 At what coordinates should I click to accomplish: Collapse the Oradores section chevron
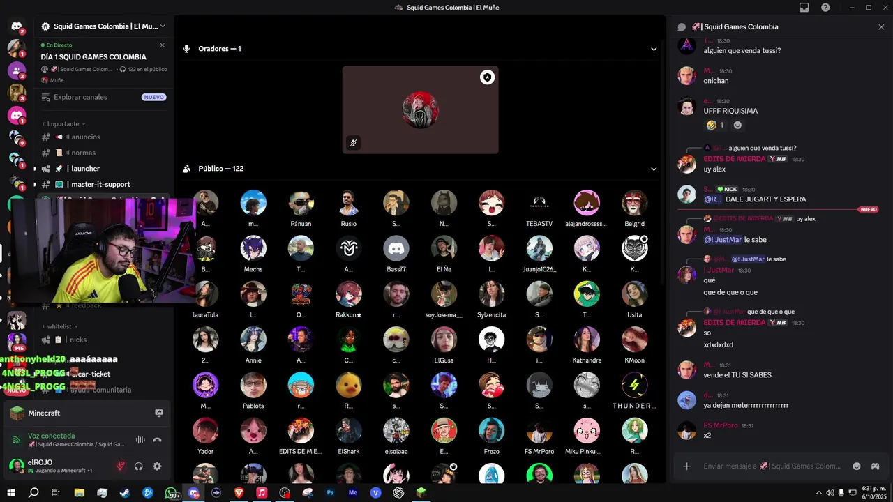coord(654,49)
